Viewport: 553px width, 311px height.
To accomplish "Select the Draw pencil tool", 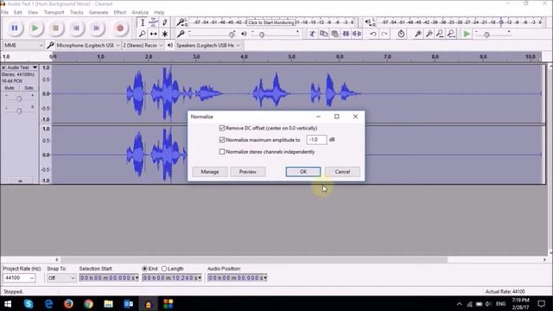I will click(x=164, y=22).
